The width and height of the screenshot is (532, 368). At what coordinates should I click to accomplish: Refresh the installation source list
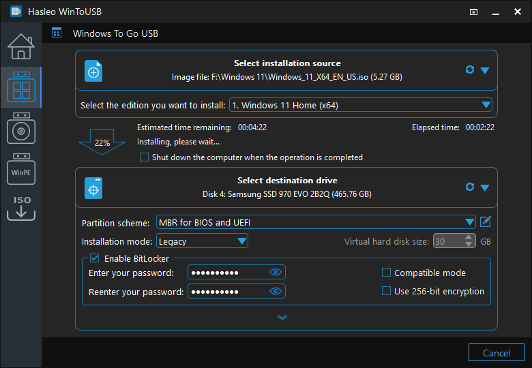coord(469,70)
